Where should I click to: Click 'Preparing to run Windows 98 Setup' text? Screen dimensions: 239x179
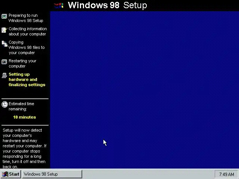tap(26, 18)
